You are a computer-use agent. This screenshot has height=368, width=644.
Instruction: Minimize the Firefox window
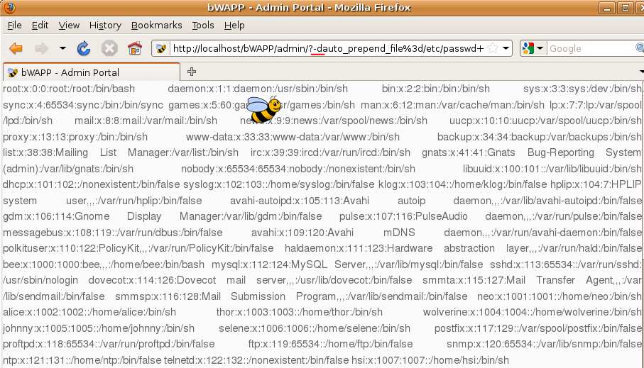click(607, 8)
